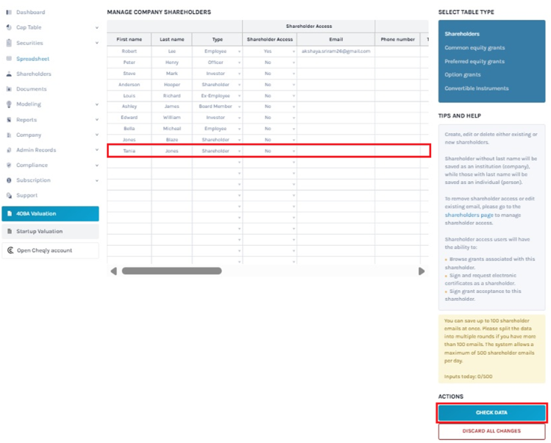Open Type dropdown for Peter Henry
The height and width of the screenshot is (443, 551).
pos(239,63)
